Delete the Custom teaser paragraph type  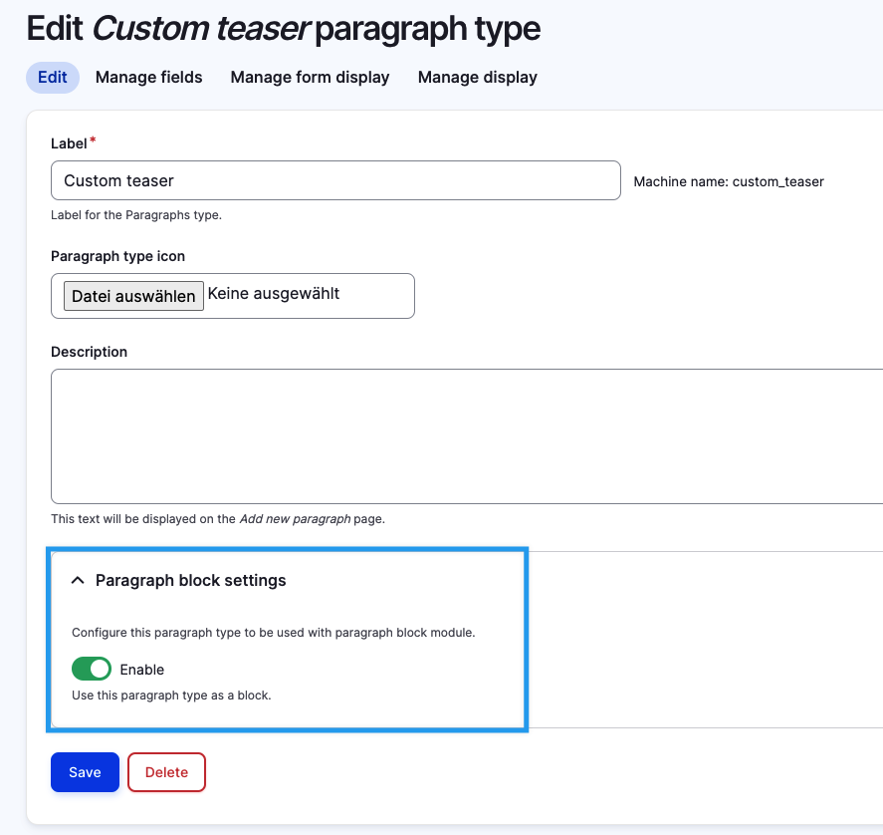(166, 772)
